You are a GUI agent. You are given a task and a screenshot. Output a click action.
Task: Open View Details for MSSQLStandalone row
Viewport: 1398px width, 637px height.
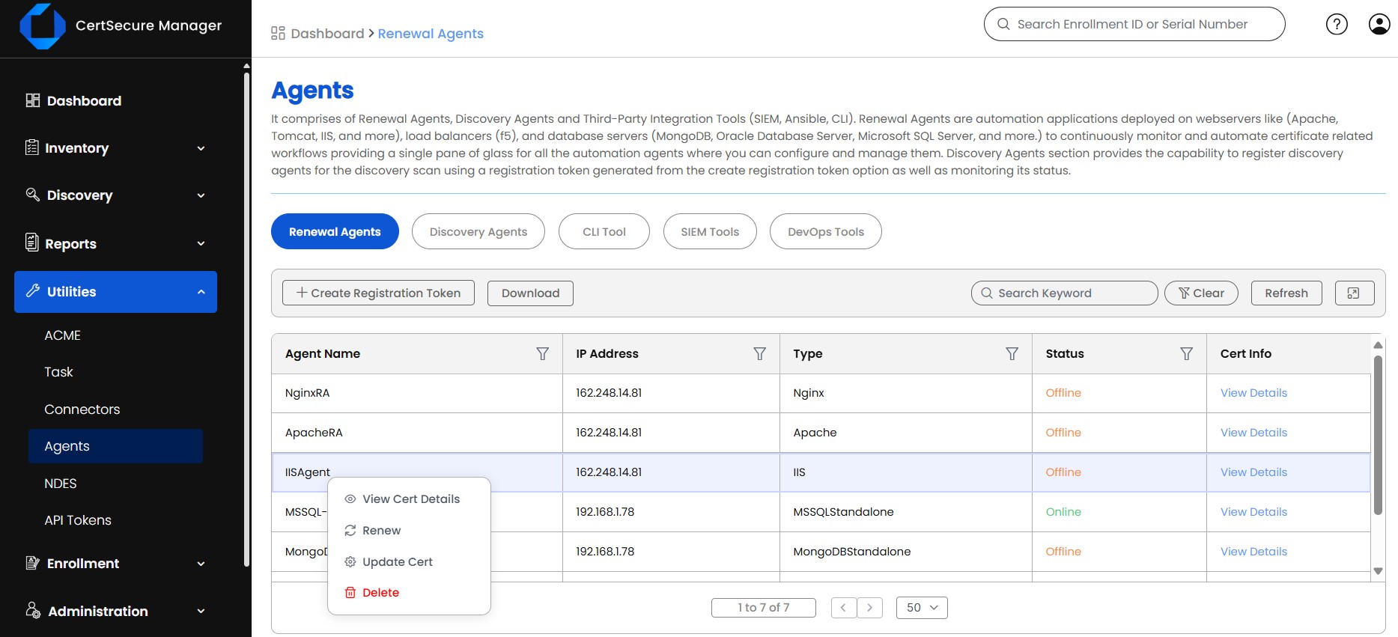[x=1253, y=512]
